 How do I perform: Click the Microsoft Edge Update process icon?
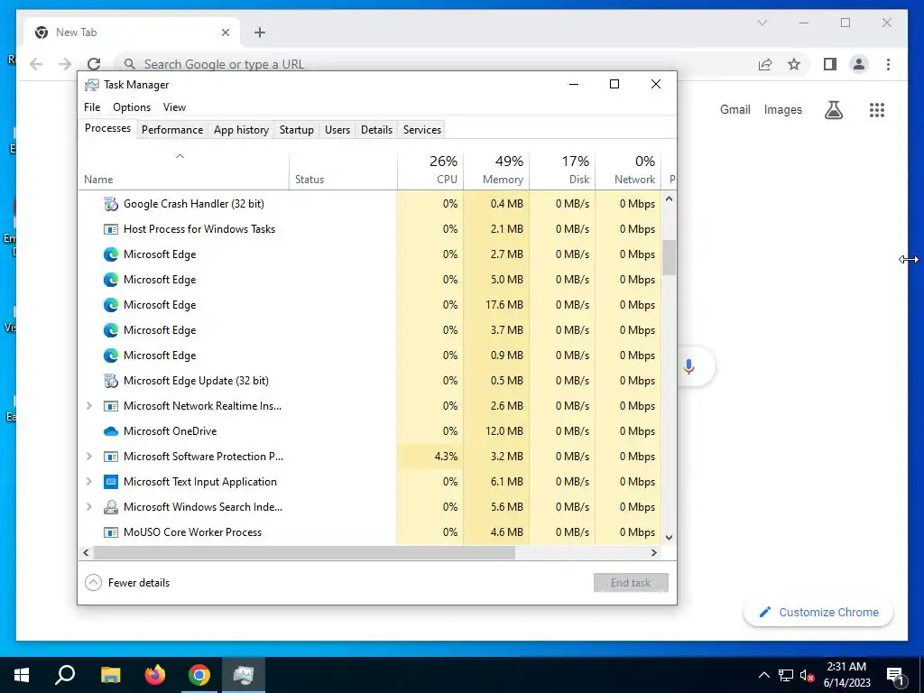point(110,381)
